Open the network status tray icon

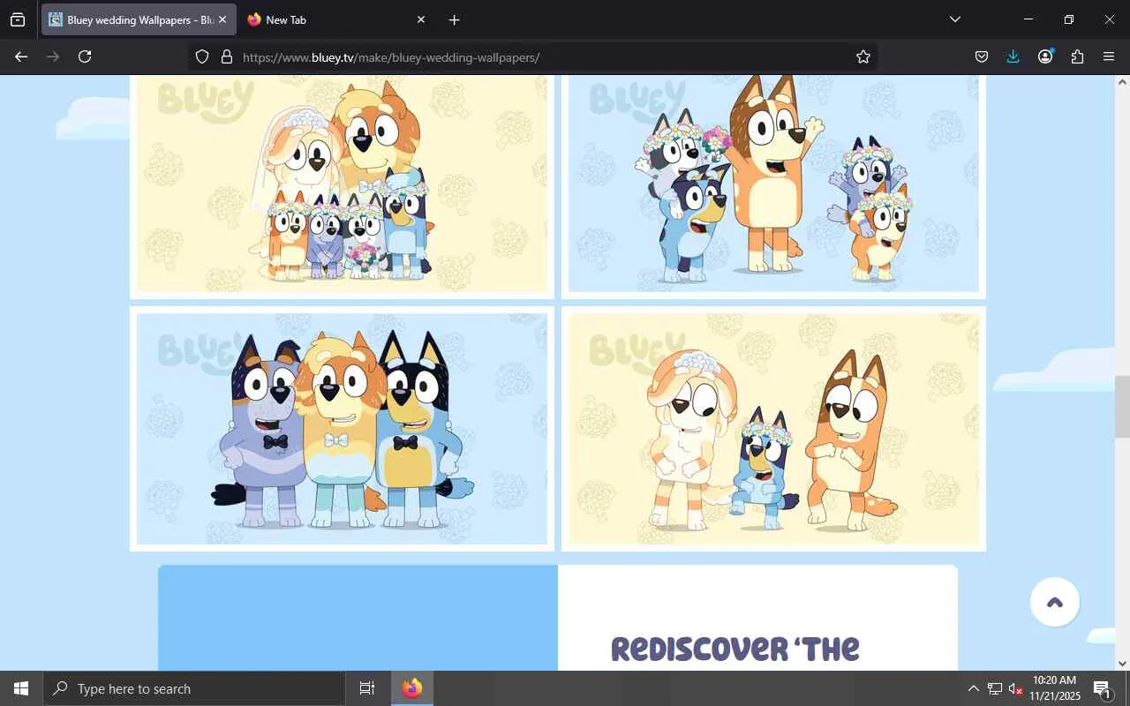click(x=995, y=688)
